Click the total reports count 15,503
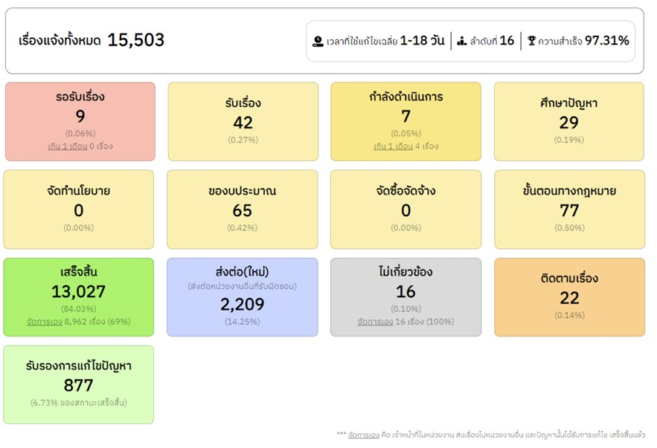The height and width of the screenshot is (448, 657). click(x=135, y=41)
